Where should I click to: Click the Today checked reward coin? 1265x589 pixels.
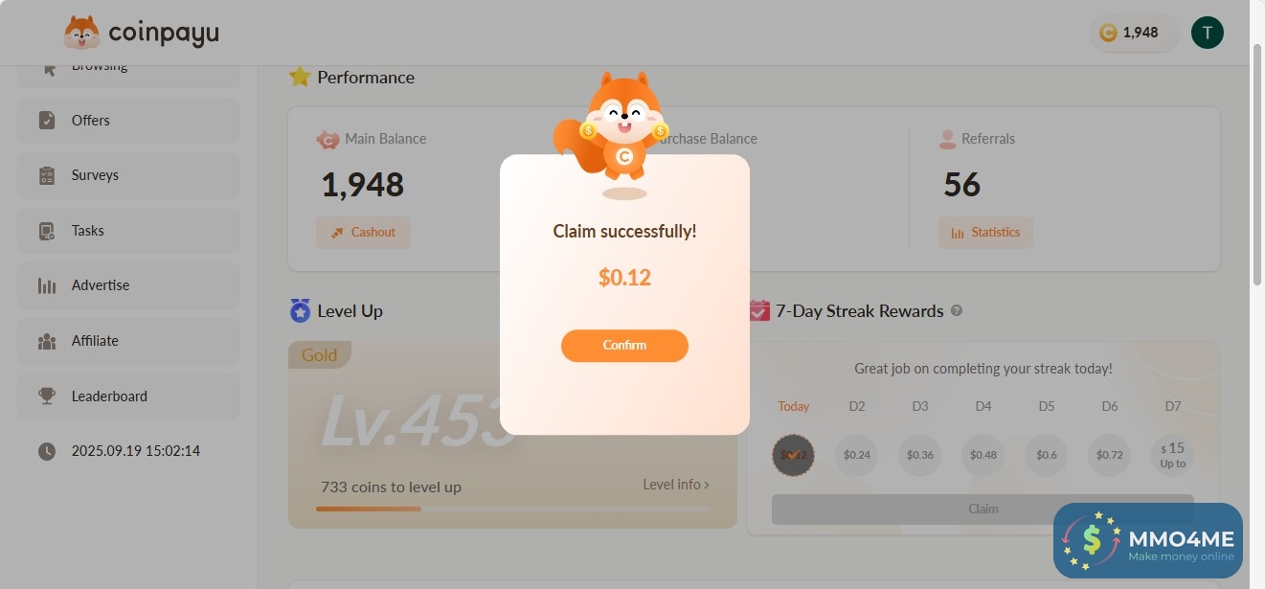[x=793, y=455]
